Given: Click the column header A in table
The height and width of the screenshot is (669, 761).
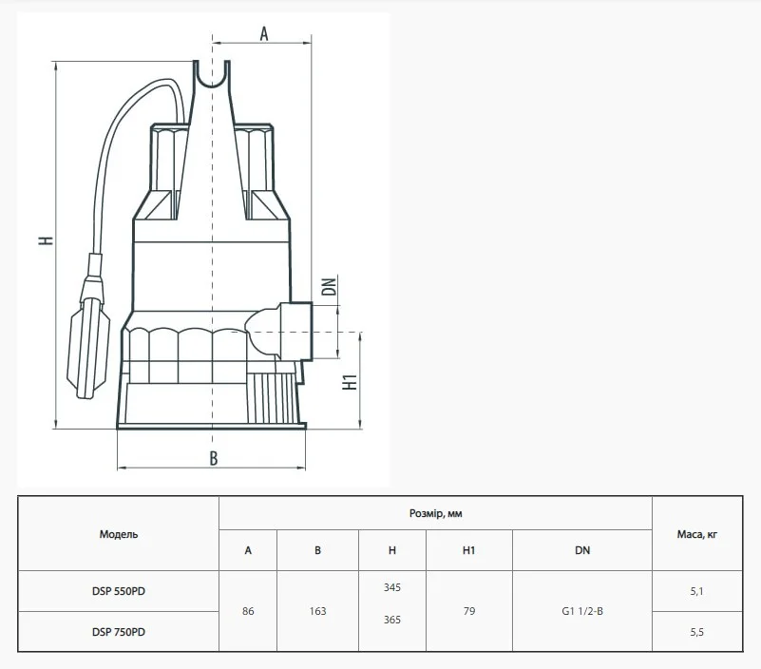Looking at the screenshot, I should point(248,550).
